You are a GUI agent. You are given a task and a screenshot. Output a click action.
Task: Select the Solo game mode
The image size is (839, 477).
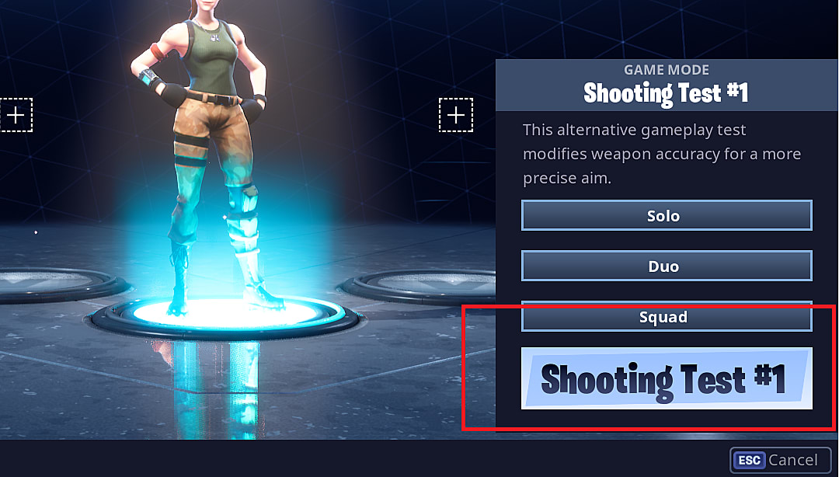coord(667,216)
